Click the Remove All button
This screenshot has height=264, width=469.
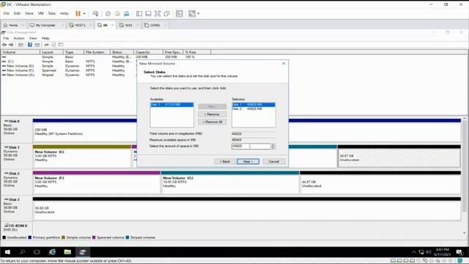[x=212, y=122]
